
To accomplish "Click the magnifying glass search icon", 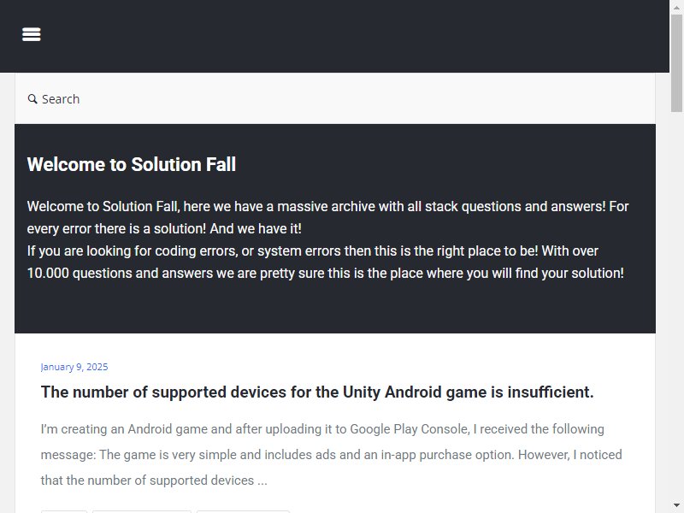I will click(x=32, y=99).
